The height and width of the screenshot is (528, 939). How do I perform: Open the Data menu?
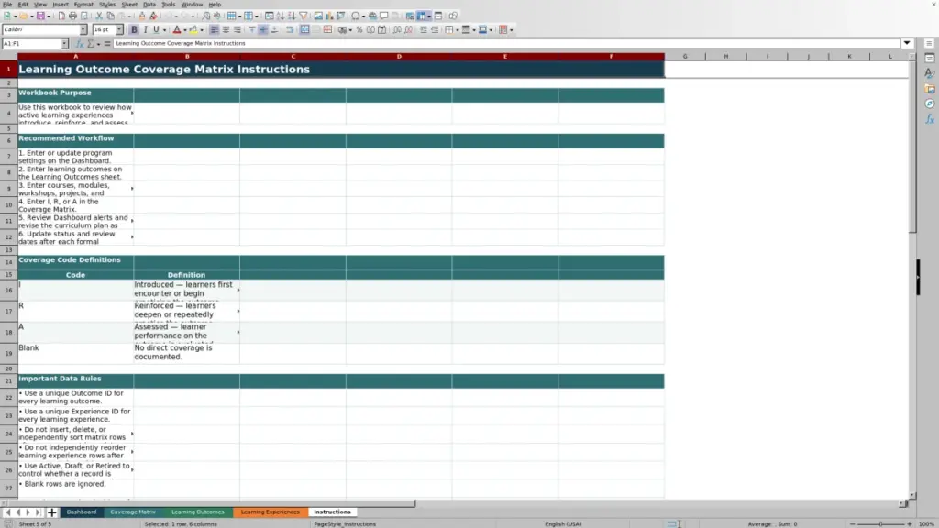coord(149,5)
